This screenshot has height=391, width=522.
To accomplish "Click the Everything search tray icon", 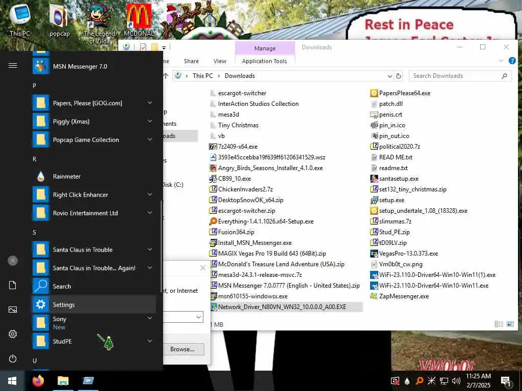I will (x=420, y=381).
